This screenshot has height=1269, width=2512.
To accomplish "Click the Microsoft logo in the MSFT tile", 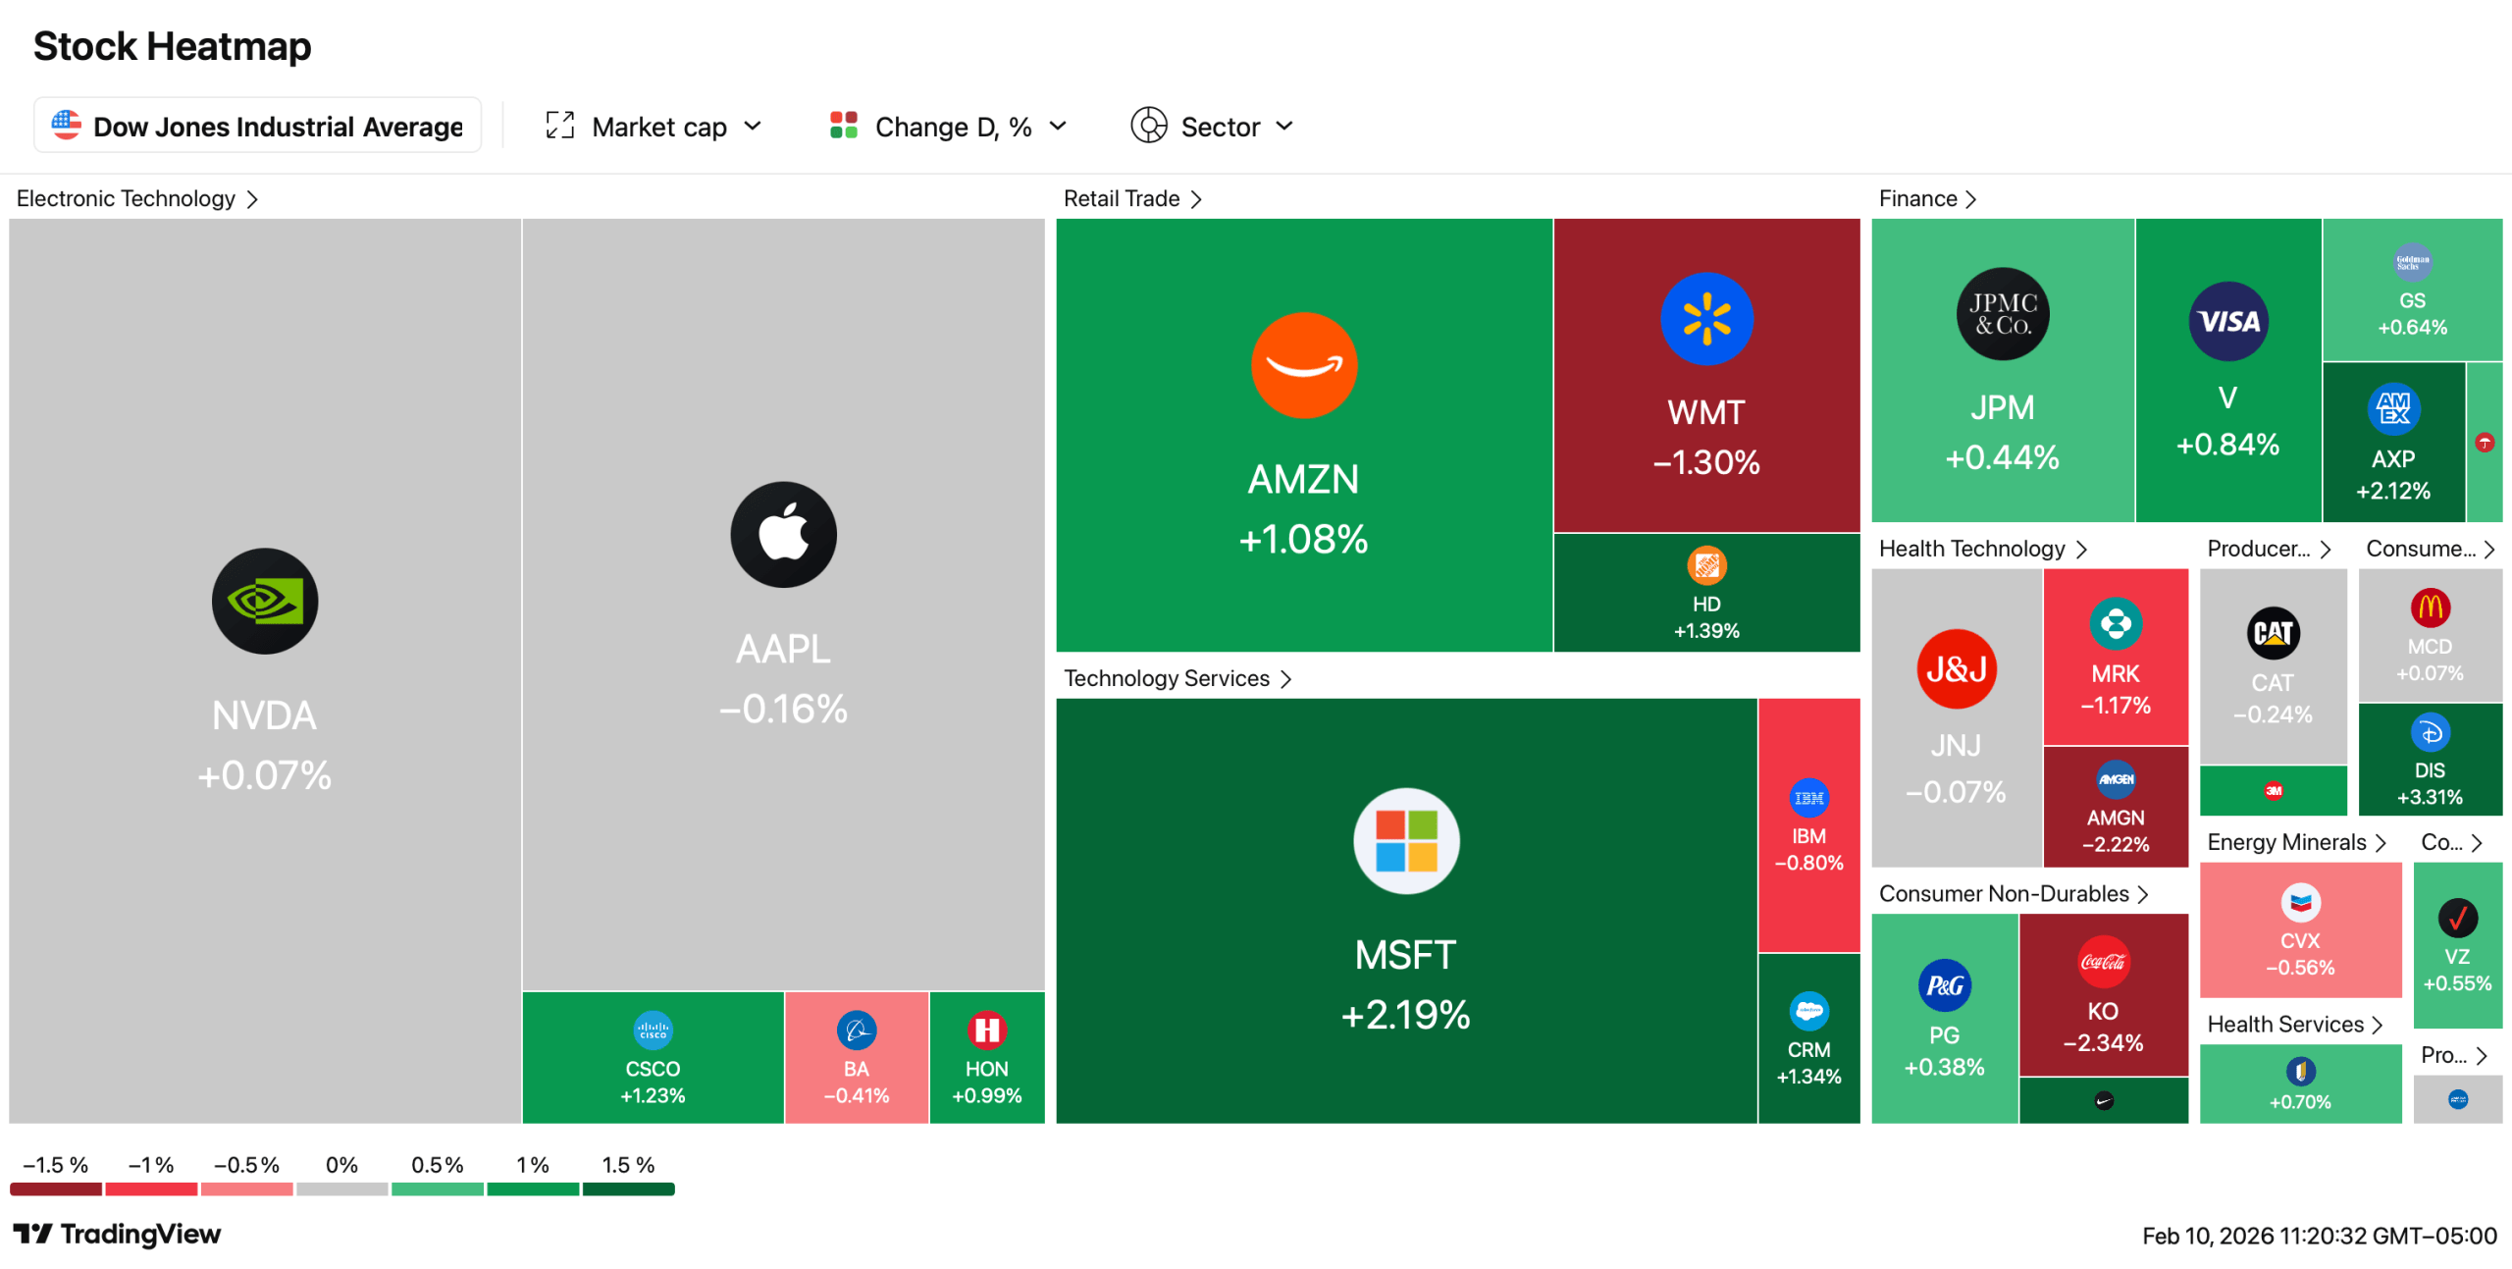I will 1406,840.
